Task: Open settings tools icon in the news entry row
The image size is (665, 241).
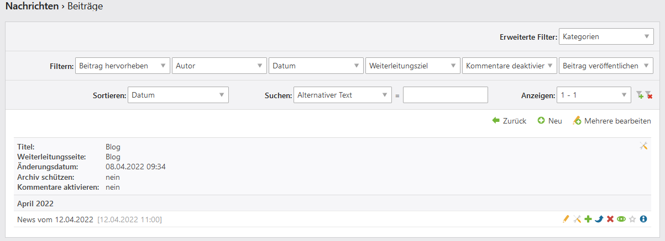Action: coord(577,219)
